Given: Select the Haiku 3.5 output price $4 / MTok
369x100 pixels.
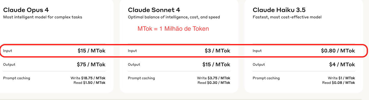Looking at the screenshot, I should click(342, 64).
